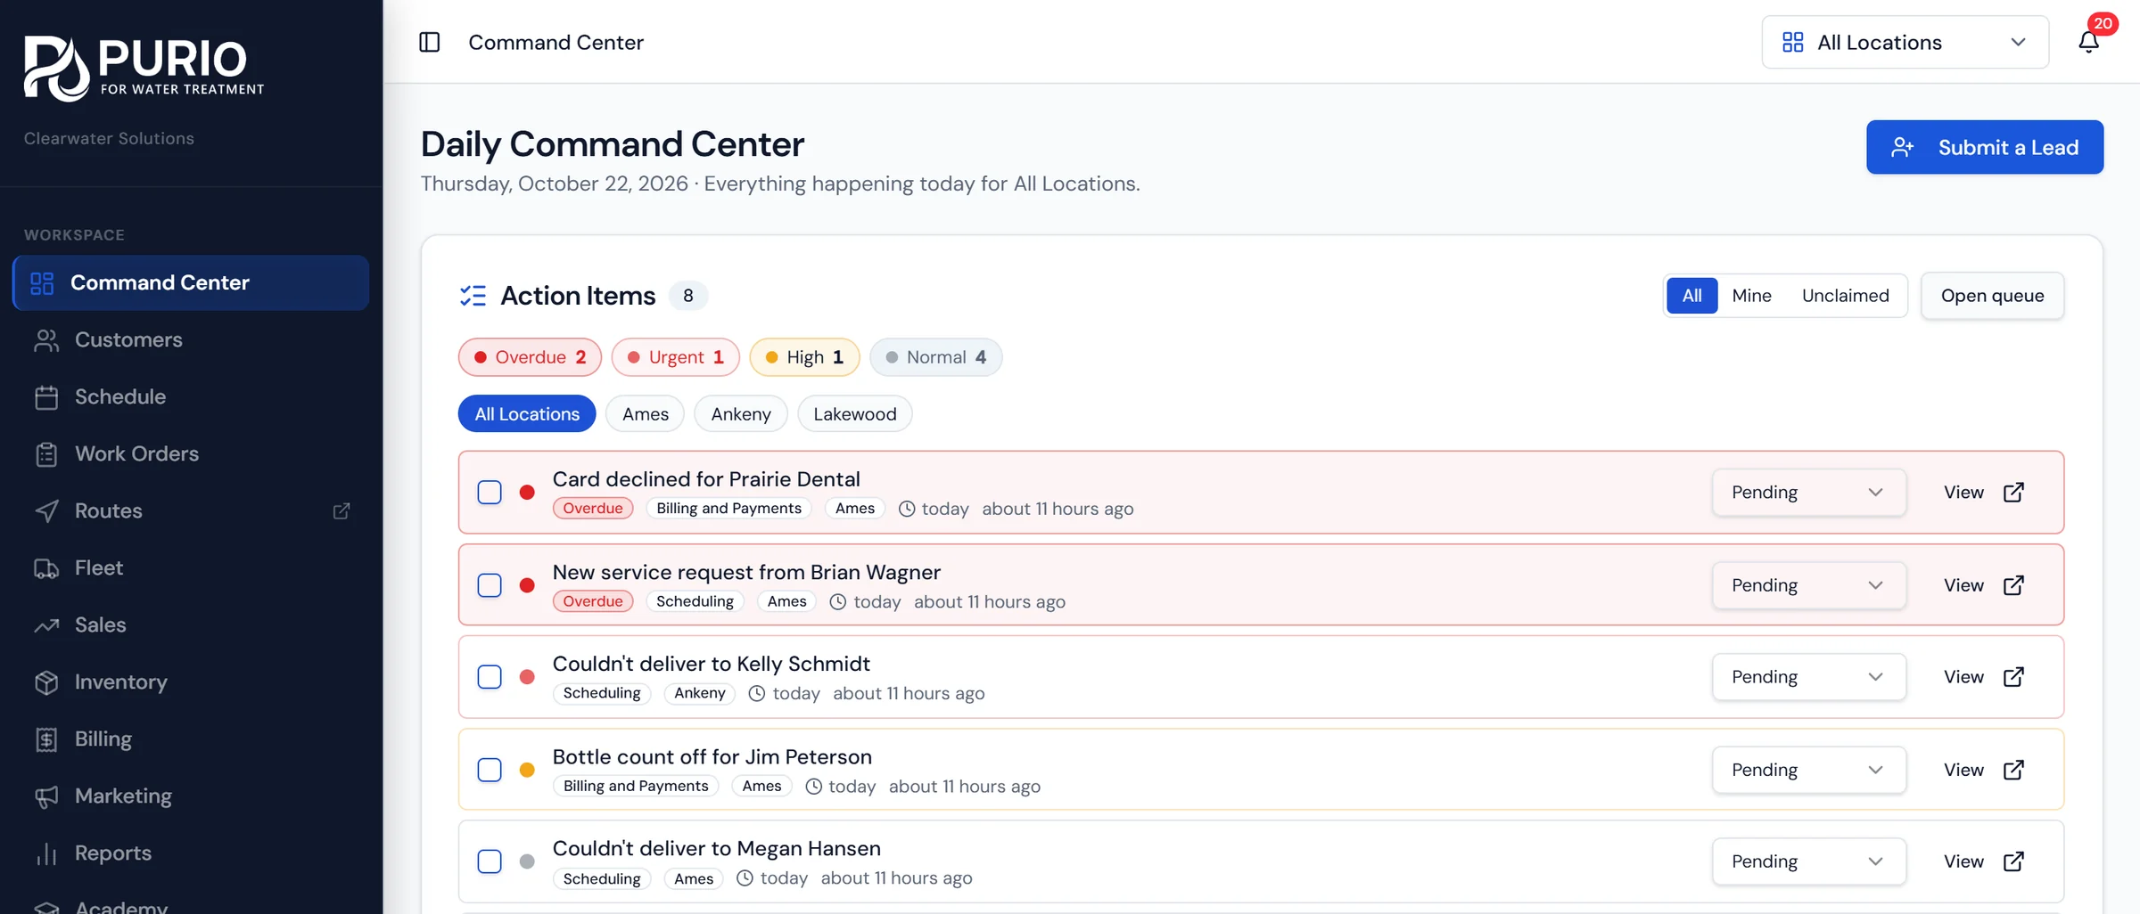This screenshot has height=914, width=2140.
Task: Click the external link icon for Brian Wagner
Action: tap(2013, 585)
